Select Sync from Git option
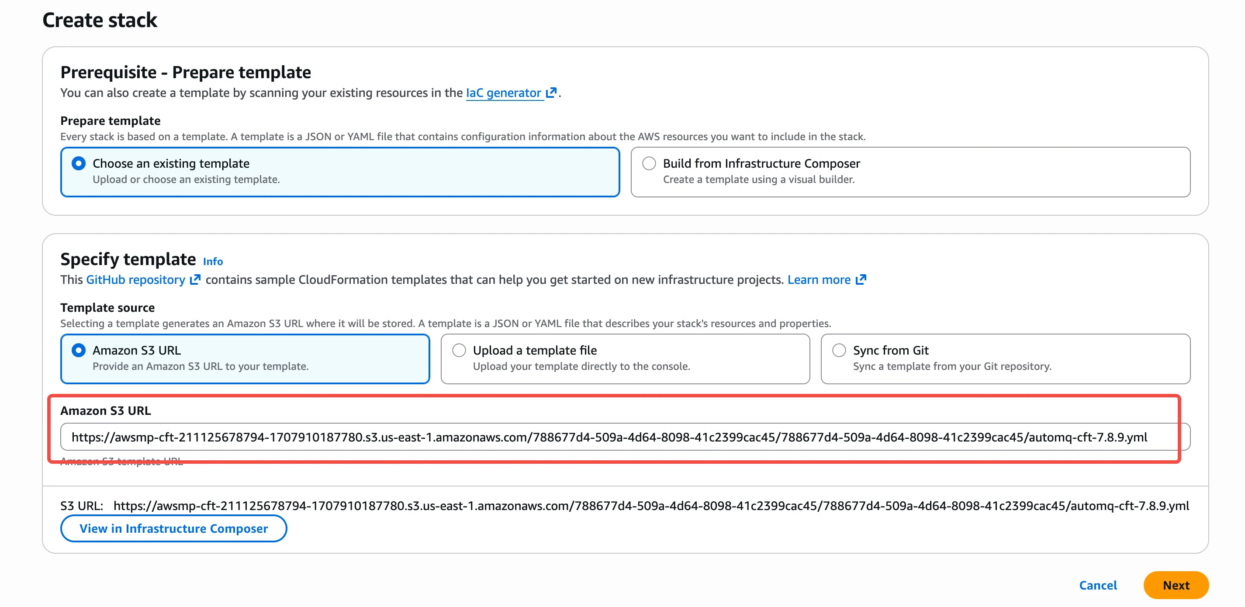Screen dimensions: 1245x607 coord(839,350)
